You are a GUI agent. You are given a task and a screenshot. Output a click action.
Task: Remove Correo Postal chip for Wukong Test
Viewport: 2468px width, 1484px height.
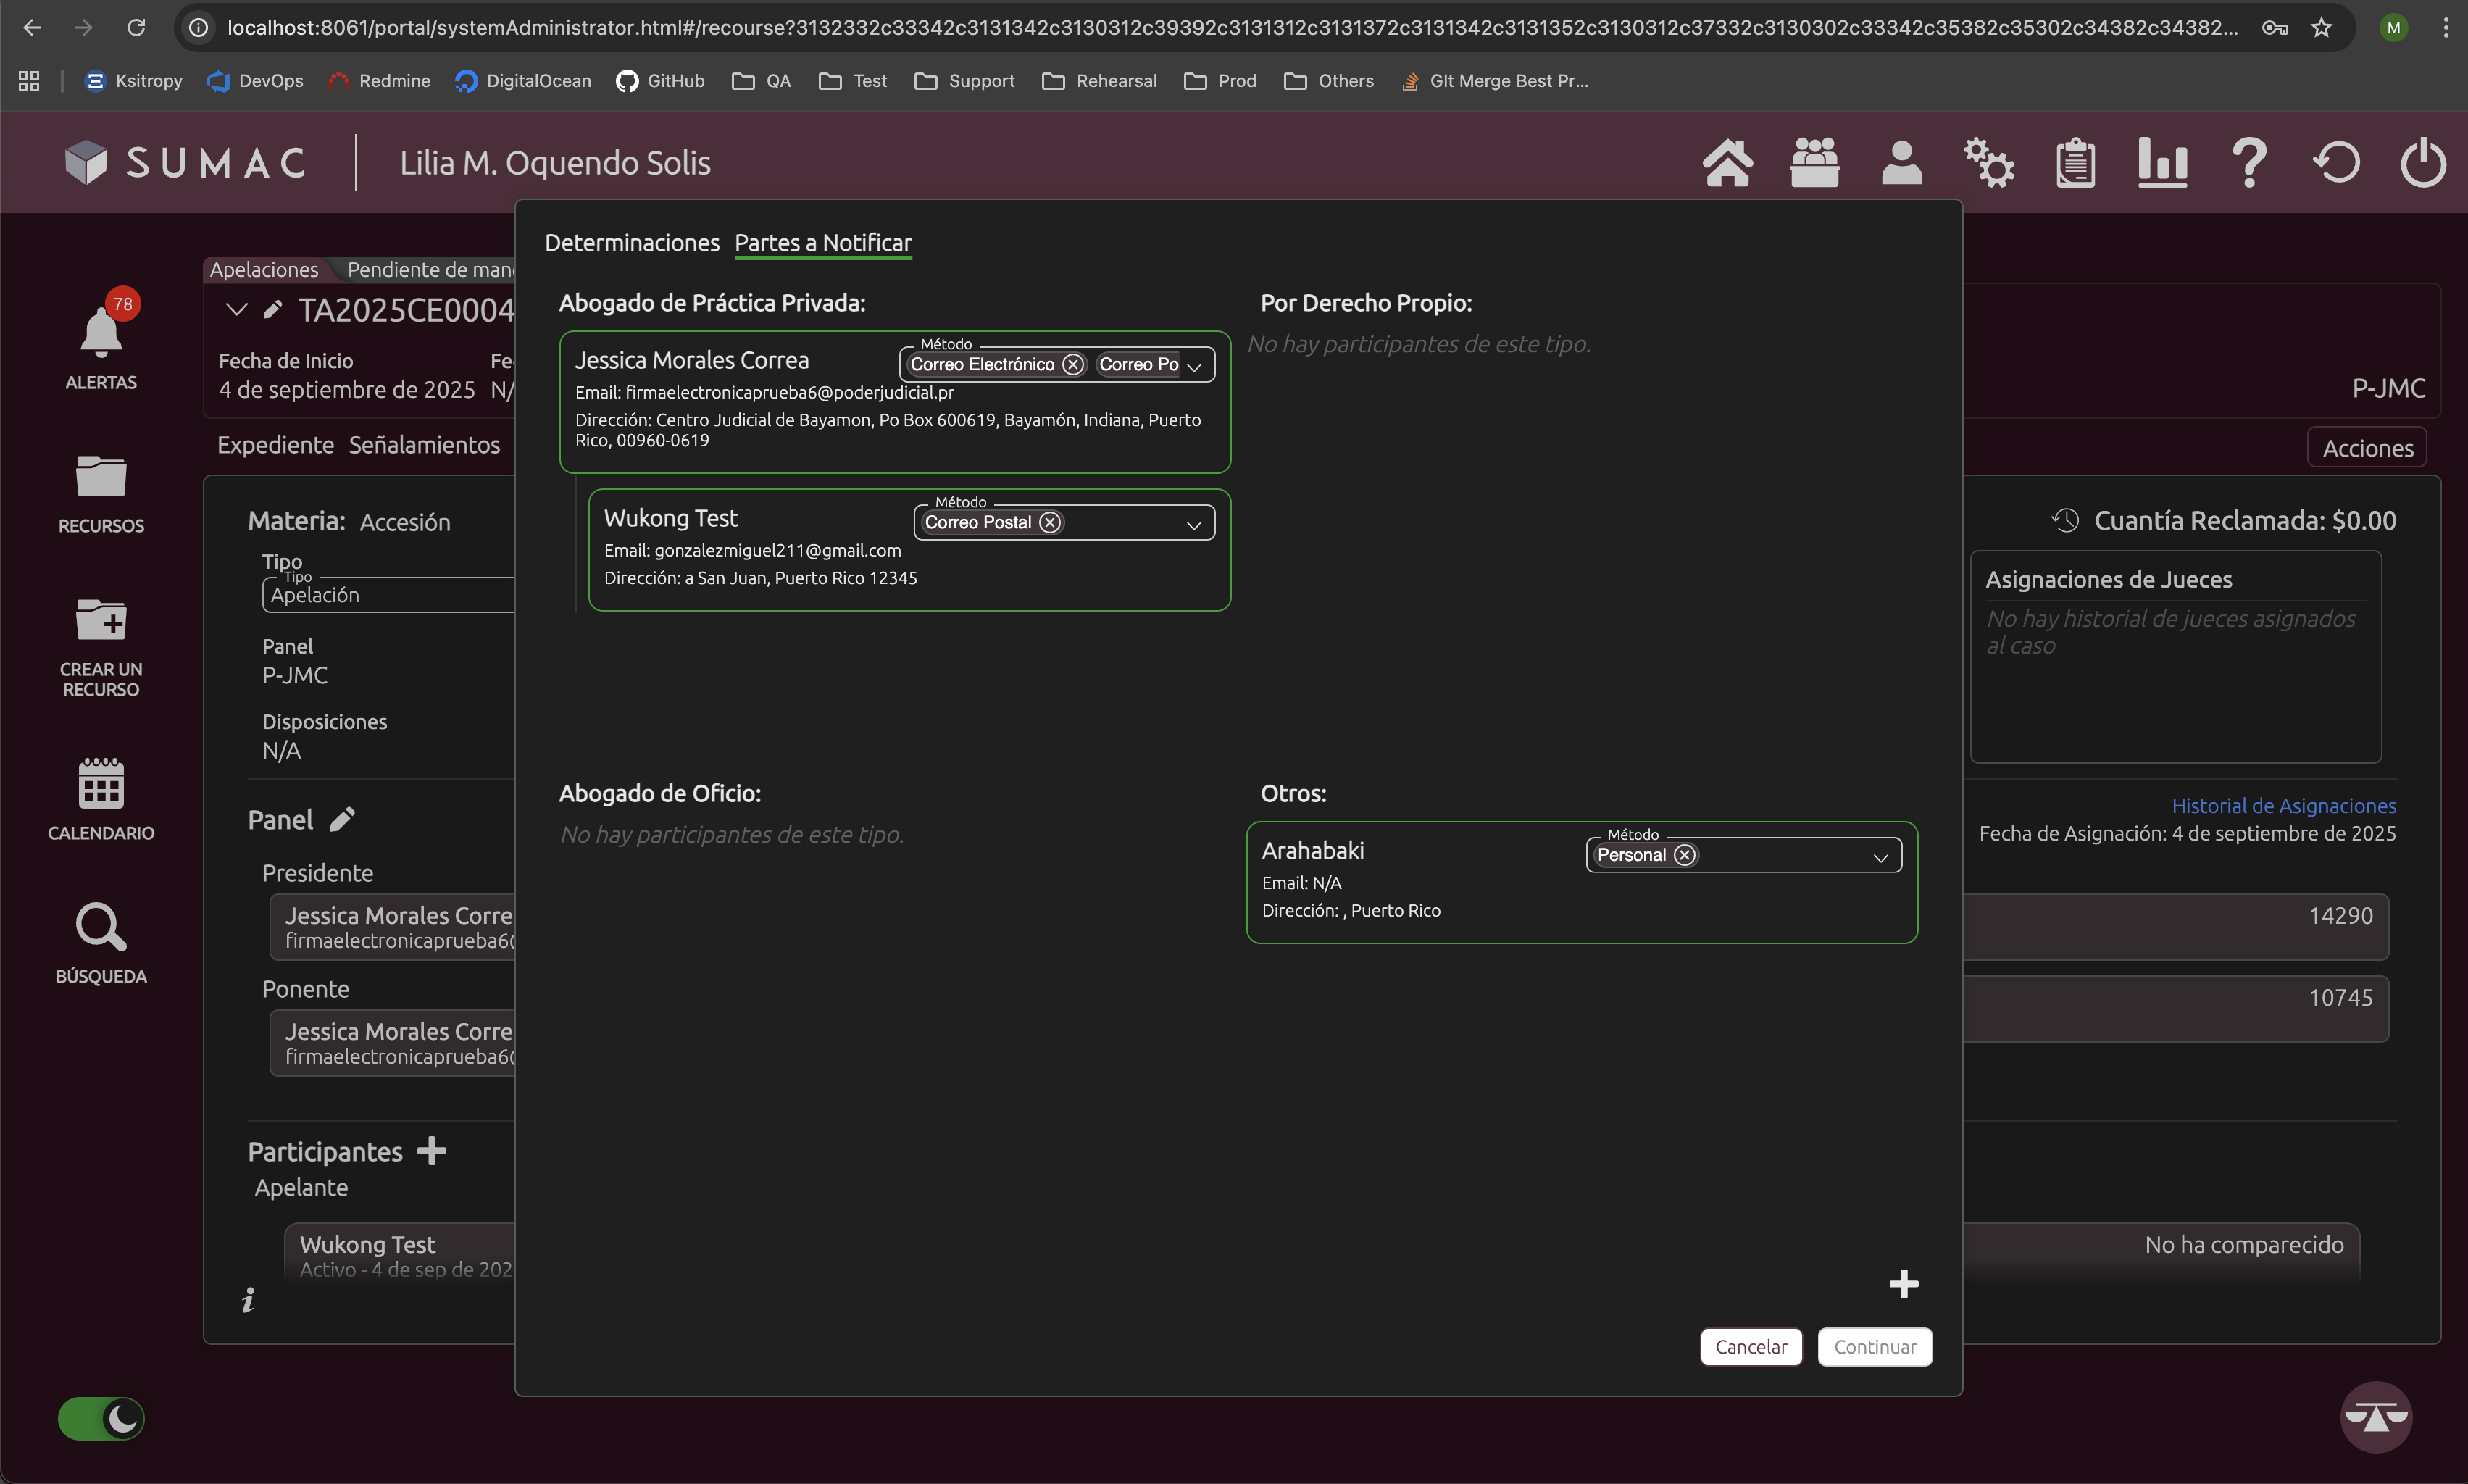pos(1049,523)
